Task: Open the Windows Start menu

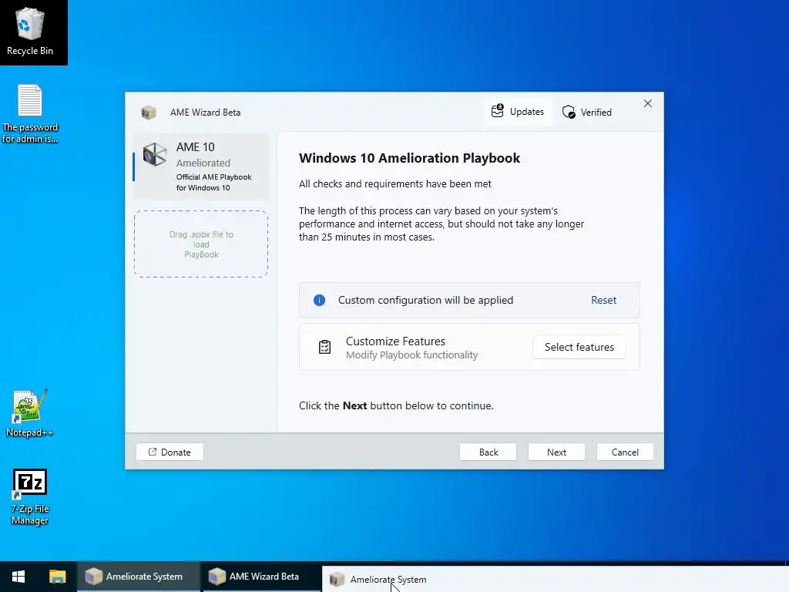Action: pyautogui.click(x=18, y=577)
